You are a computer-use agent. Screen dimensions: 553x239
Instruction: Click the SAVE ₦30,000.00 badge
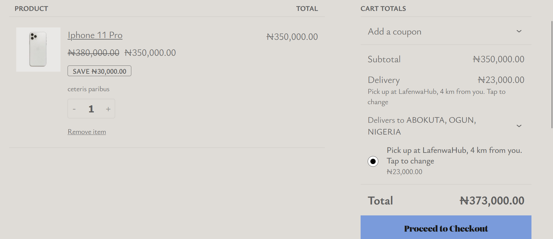(99, 71)
